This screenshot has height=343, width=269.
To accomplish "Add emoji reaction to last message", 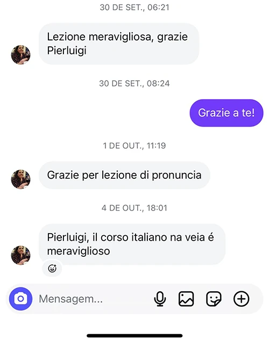I will (52, 268).
